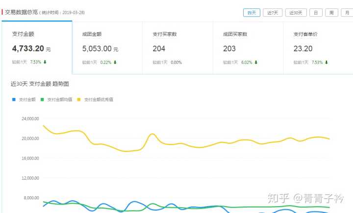Viewport: 353px width, 213px height.
Task: Select the 近7天 time filter button
Action: (x=273, y=13)
